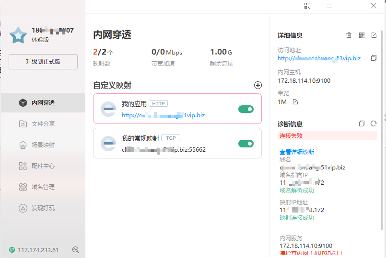Viewport: 386px width, 258px height.
Task: Go to 场景映射 section
Action: point(43,145)
